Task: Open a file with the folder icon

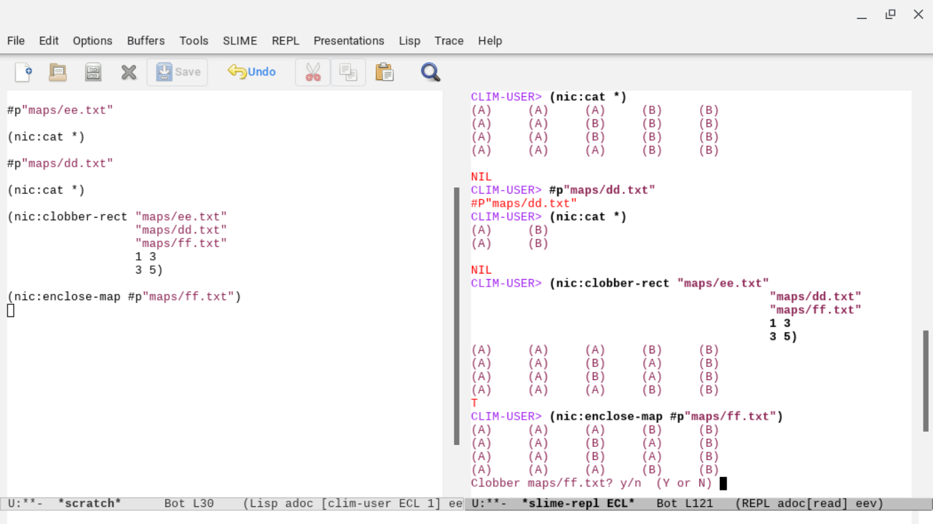Action: [58, 72]
